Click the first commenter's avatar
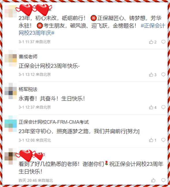The image size is (170, 187). (x=11, y=11)
